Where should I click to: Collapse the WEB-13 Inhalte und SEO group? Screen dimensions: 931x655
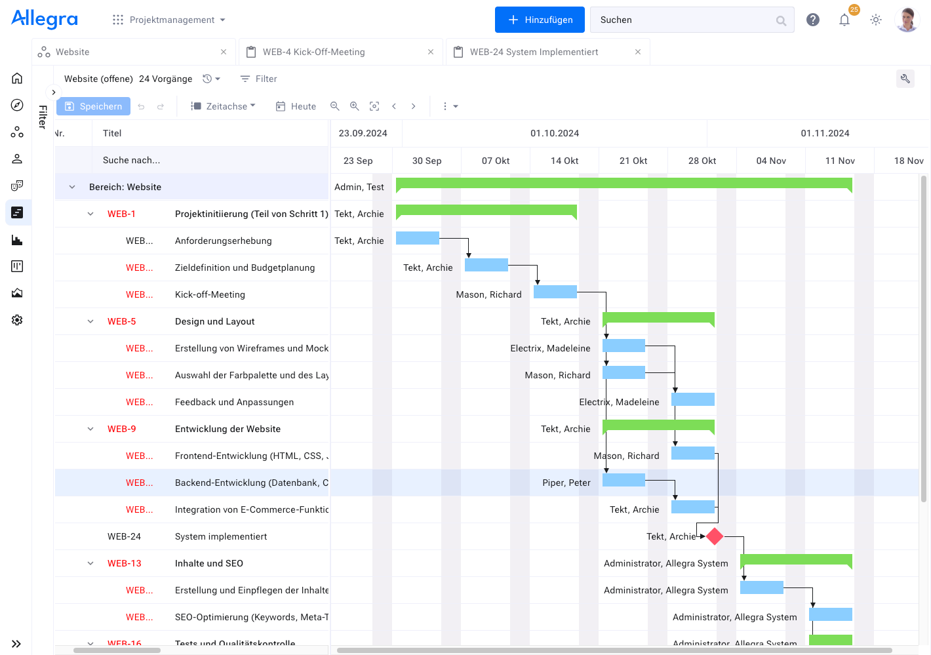pos(90,563)
